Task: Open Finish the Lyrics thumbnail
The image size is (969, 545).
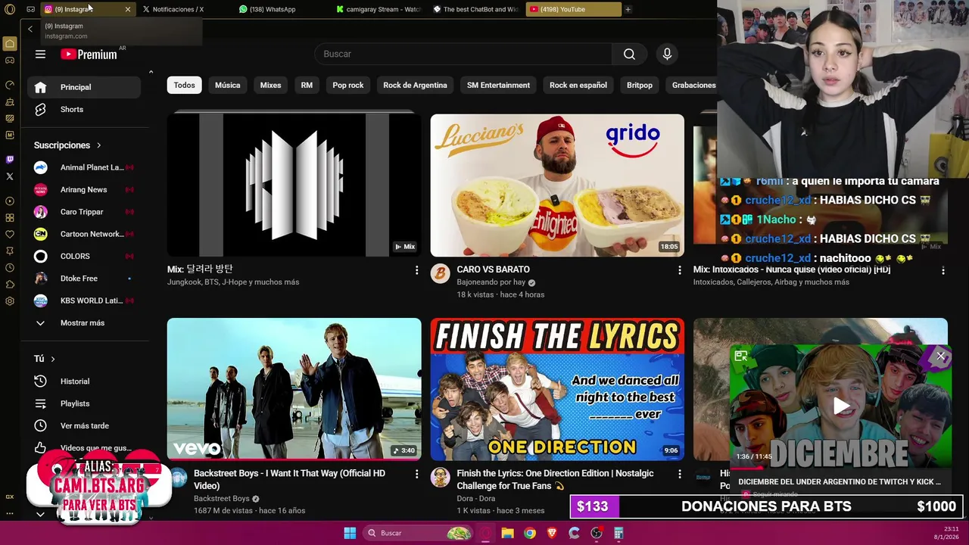Action: [557, 389]
